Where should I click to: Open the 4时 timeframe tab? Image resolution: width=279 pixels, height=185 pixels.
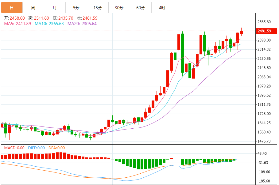162,8
